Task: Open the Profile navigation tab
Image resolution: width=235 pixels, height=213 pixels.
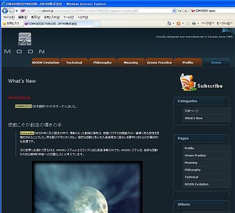Action: [x=188, y=63]
